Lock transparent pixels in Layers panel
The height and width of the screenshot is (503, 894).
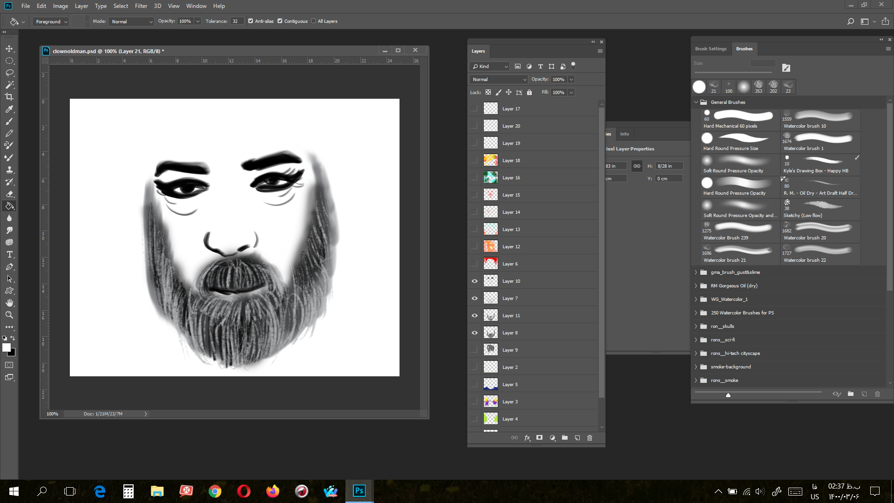click(x=488, y=92)
